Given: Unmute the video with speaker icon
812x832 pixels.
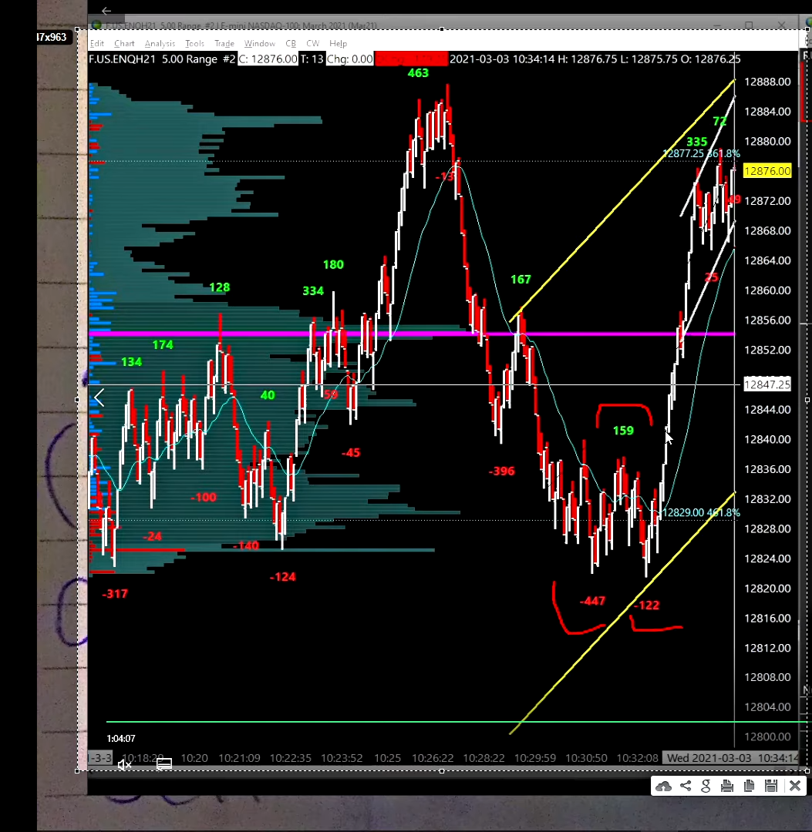Looking at the screenshot, I should tap(124, 765).
